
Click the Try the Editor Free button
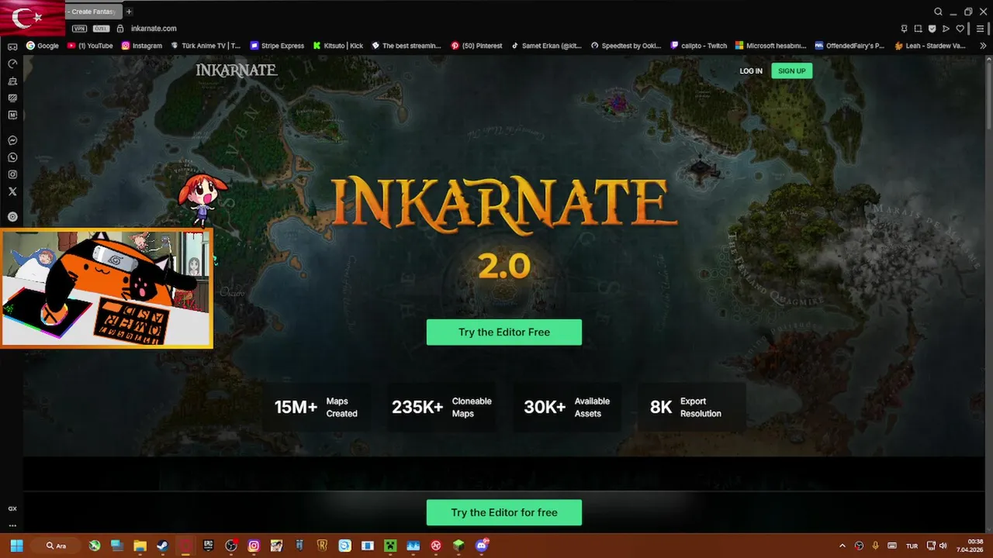[x=504, y=332]
